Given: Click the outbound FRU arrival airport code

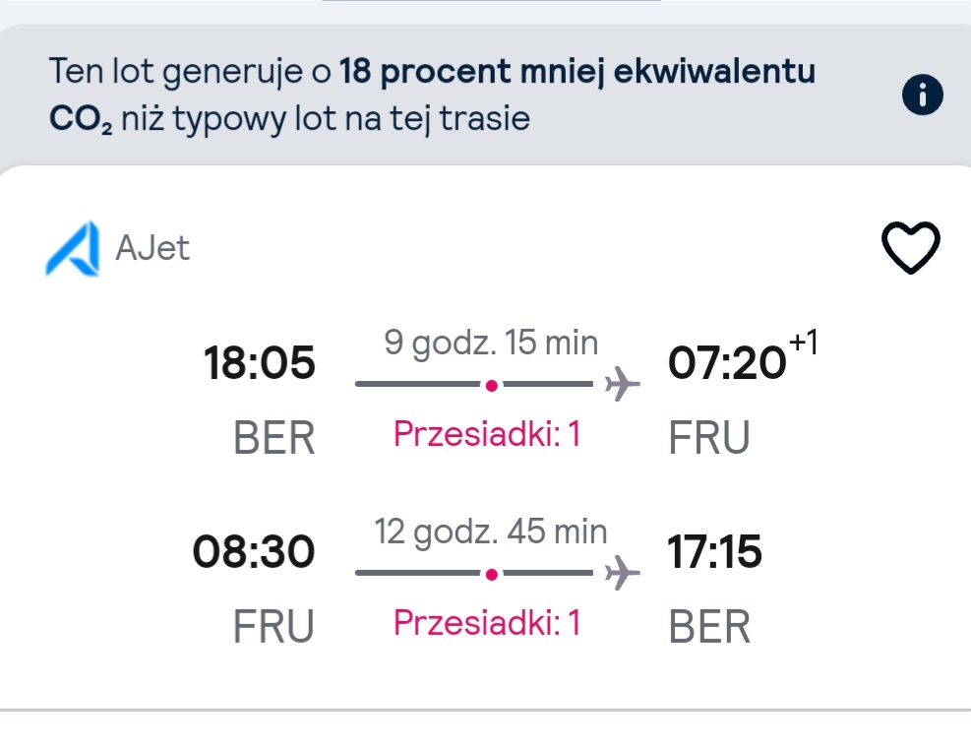Looking at the screenshot, I should 709,438.
